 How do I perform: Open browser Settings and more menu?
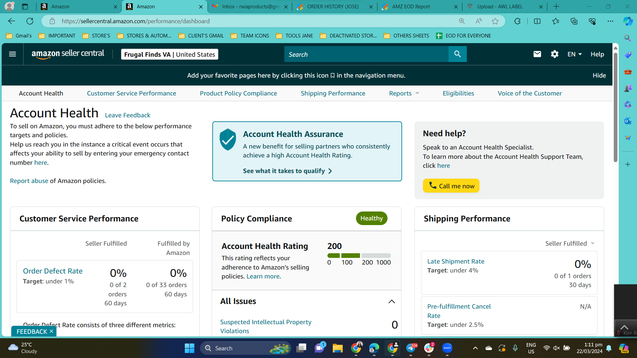tap(610, 21)
